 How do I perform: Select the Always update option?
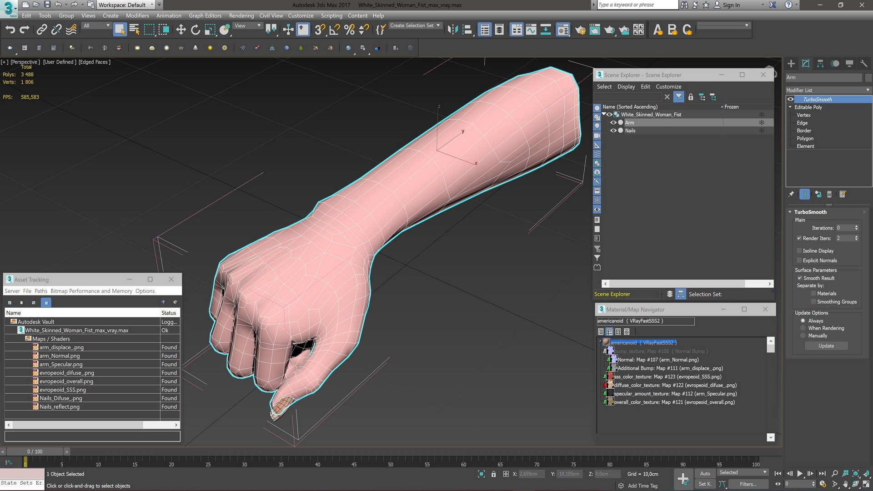(803, 321)
